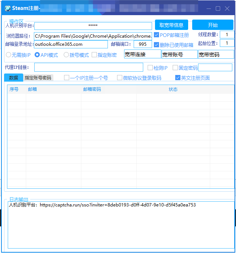Screen dimensions: 236x253
Task: Click the Steam注册 app icon in title bar
Action: pyautogui.click(x=7, y=8)
